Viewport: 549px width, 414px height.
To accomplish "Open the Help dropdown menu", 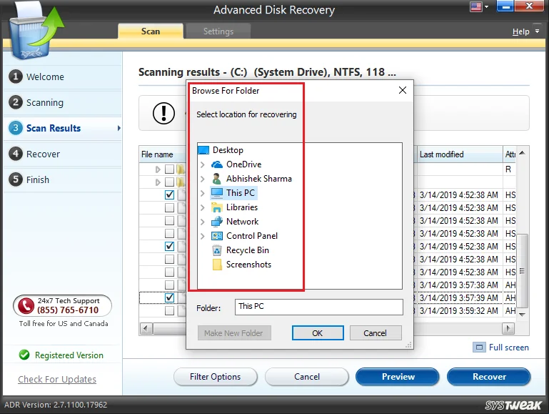I will (525, 31).
